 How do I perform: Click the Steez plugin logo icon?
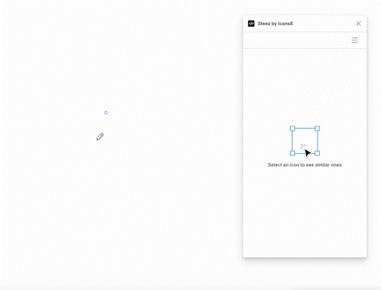(x=251, y=23)
